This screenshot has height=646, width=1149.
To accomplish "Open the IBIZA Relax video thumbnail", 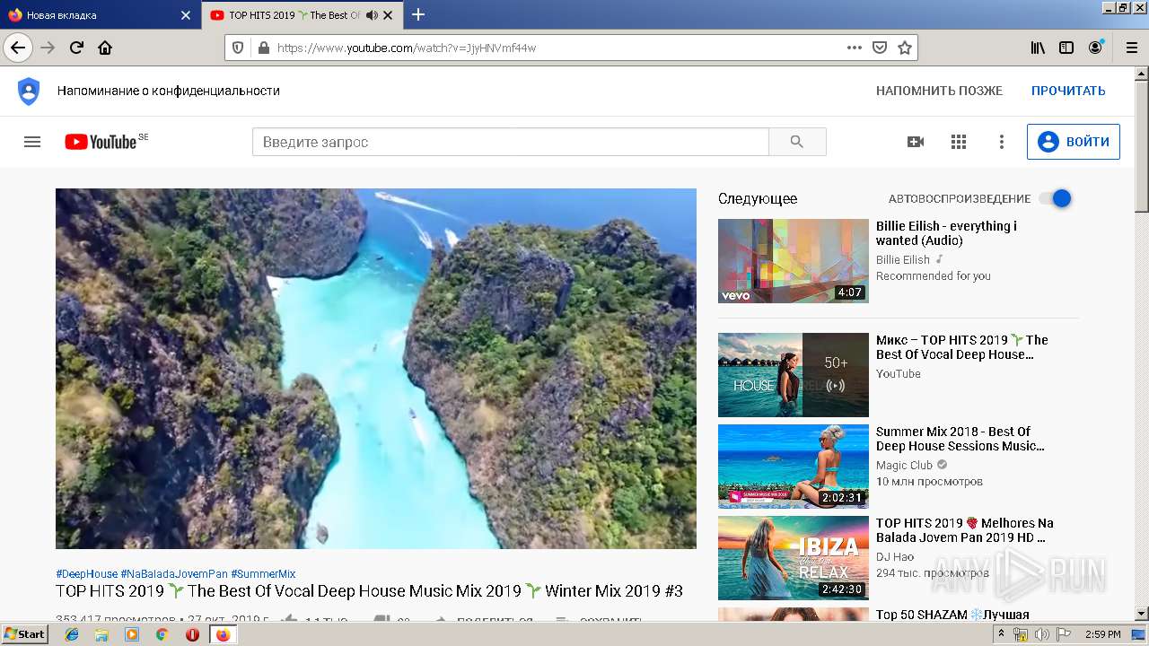I will point(794,558).
